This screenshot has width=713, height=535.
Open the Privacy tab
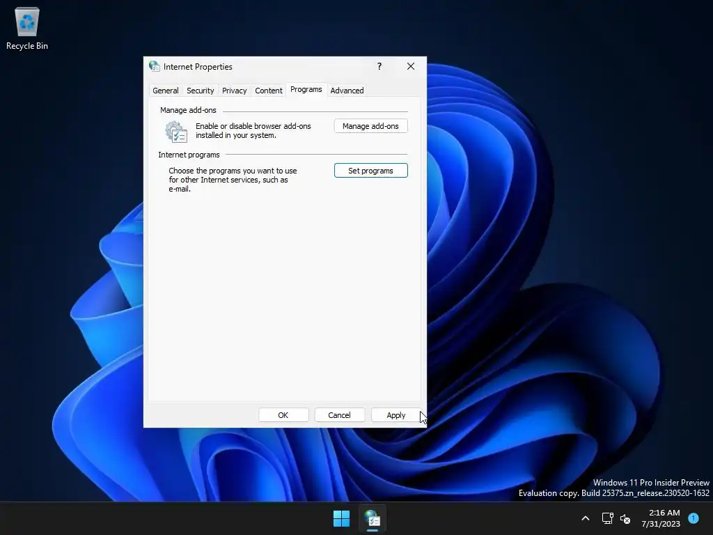234,91
